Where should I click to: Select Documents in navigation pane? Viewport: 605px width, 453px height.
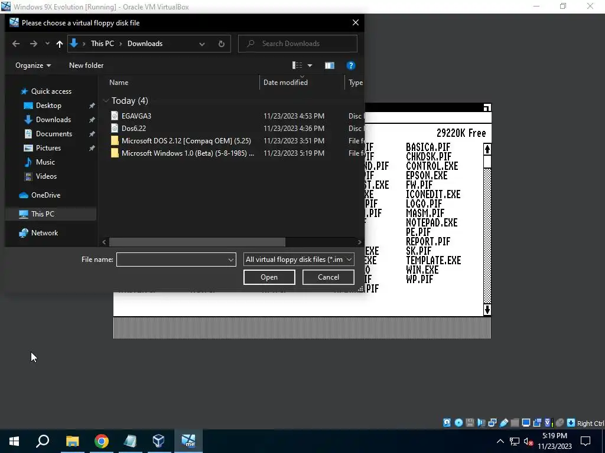pos(54,134)
